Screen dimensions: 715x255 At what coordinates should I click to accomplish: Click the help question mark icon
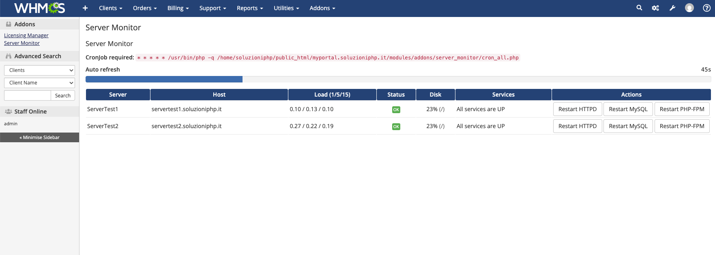(706, 8)
